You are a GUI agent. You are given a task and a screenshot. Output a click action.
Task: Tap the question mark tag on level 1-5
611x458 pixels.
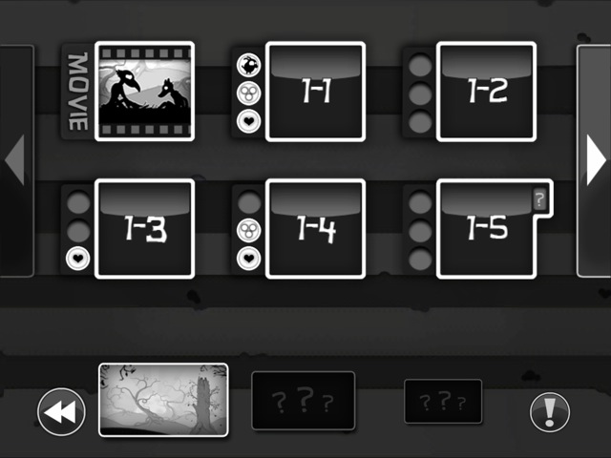539,199
